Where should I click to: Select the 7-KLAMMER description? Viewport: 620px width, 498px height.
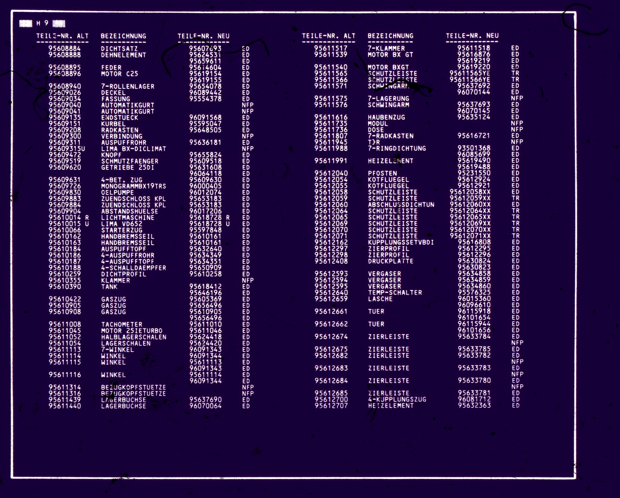point(386,48)
